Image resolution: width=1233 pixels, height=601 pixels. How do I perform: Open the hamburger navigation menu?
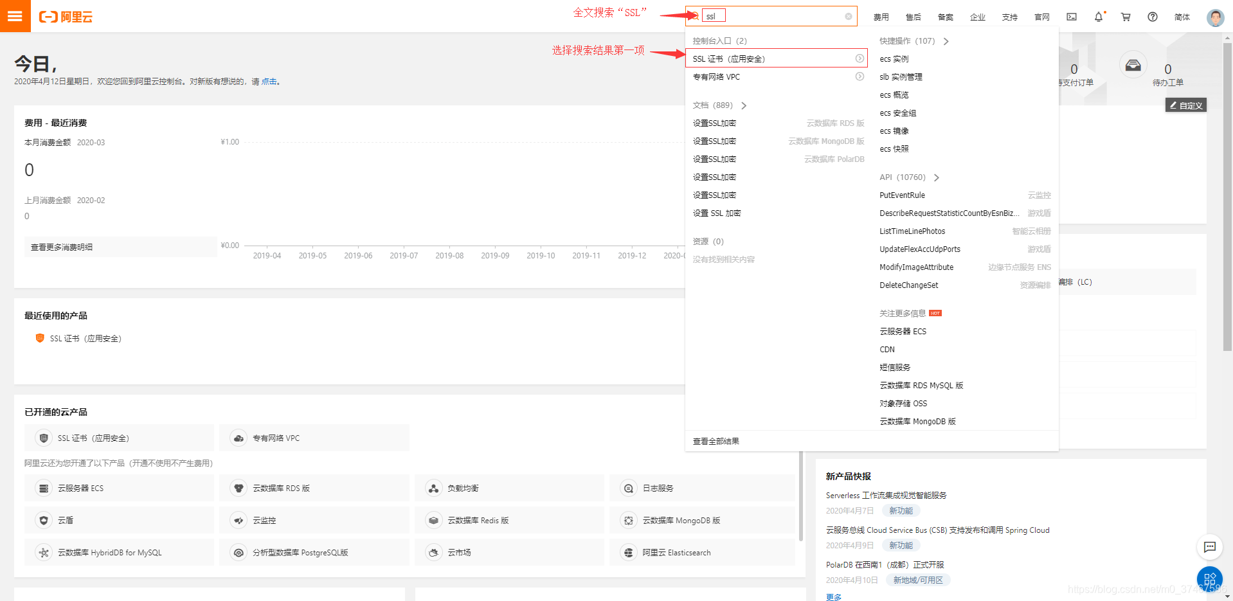15,16
